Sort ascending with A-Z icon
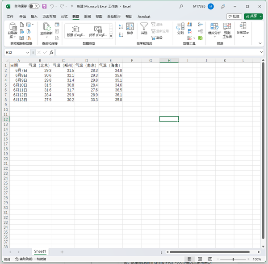 pos(121,26)
